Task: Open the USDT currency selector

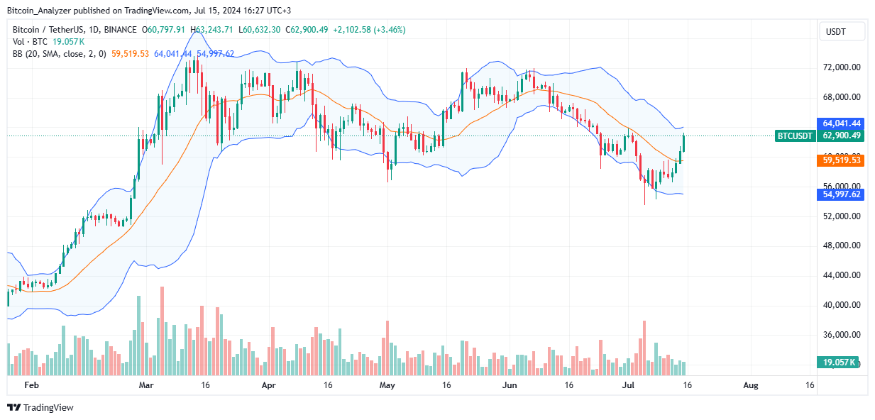Action: click(x=842, y=32)
